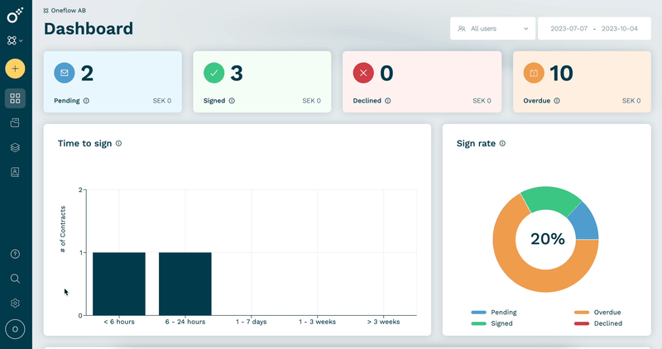The image size is (662, 349).
Task: Open the settings gear icon in sidebar
Action: point(15,303)
